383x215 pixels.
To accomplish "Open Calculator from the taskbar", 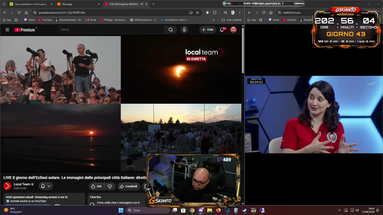I will pos(236,210).
